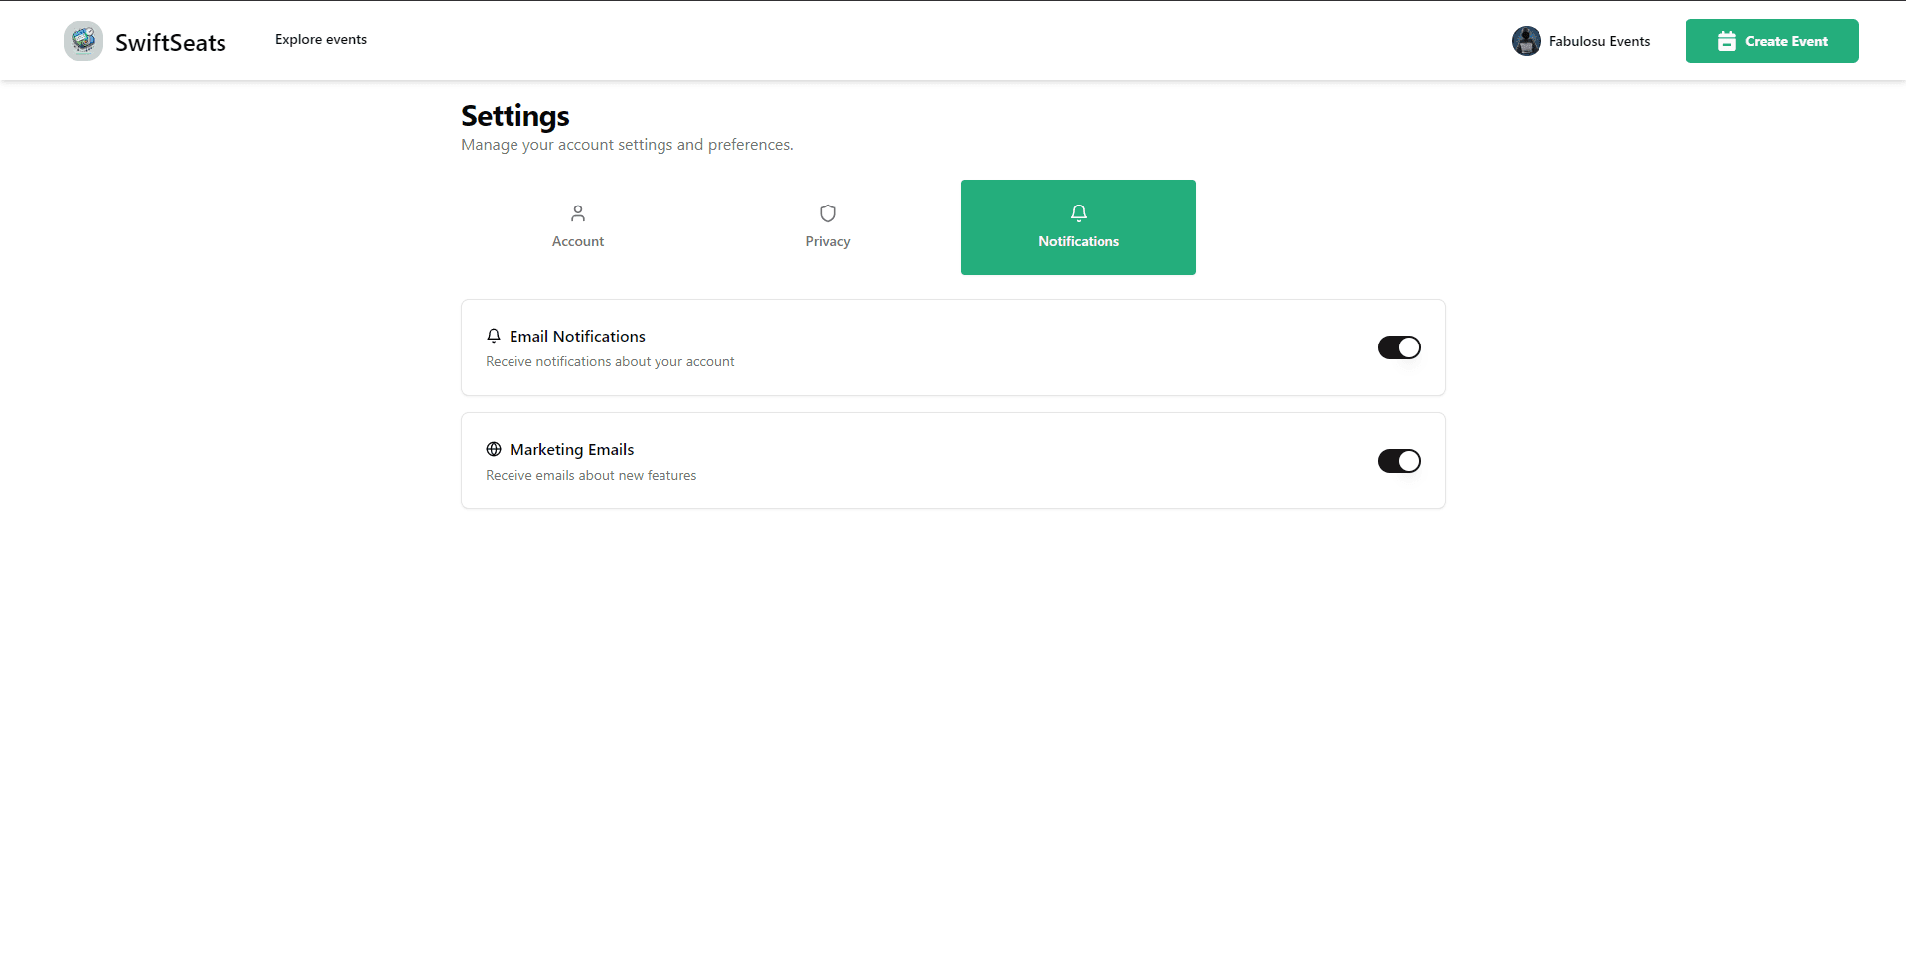Turn off the Marketing Emails switch

1398,461
